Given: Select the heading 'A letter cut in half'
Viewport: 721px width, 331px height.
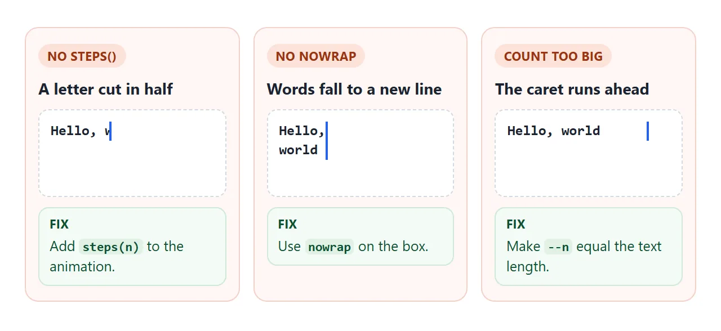Looking at the screenshot, I should [106, 89].
